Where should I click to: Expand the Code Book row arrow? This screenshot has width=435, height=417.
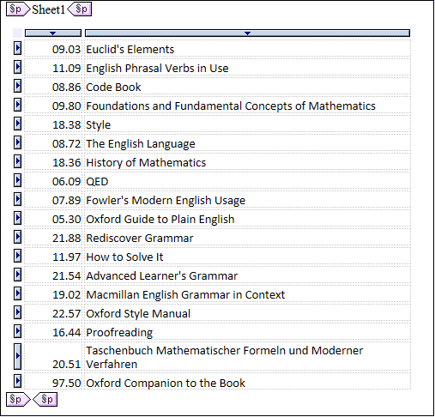tap(18, 86)
